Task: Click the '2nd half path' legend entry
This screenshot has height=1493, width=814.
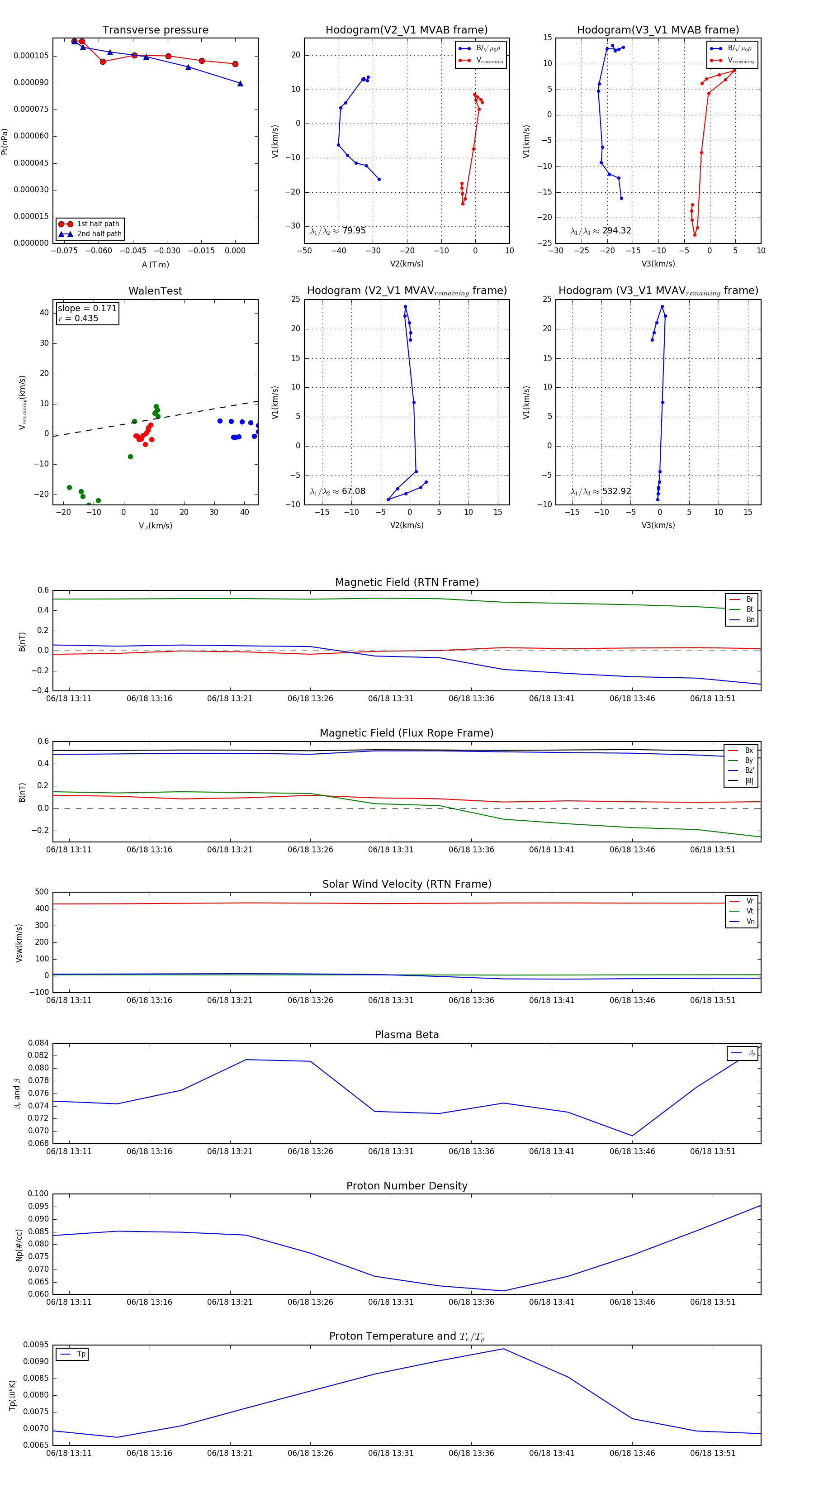Action: click(x=90, y=234)
